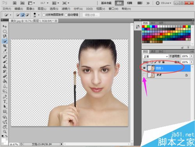Select the Move tool

coord(5,26)
